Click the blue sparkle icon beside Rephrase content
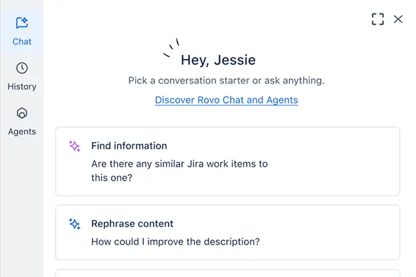 tap(75, 224)
